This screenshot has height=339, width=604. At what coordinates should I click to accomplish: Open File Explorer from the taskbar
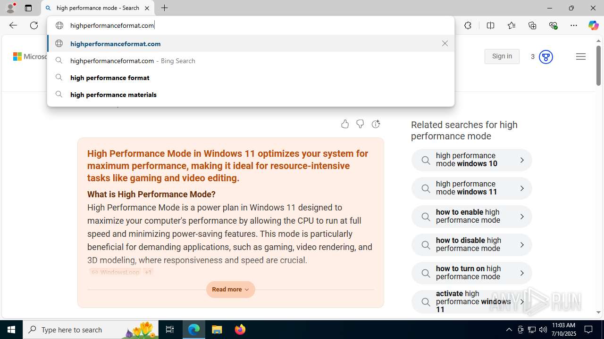(217, 330)
